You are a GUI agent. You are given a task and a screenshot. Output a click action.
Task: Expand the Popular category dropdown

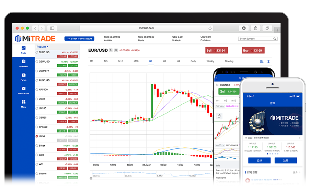43,47
